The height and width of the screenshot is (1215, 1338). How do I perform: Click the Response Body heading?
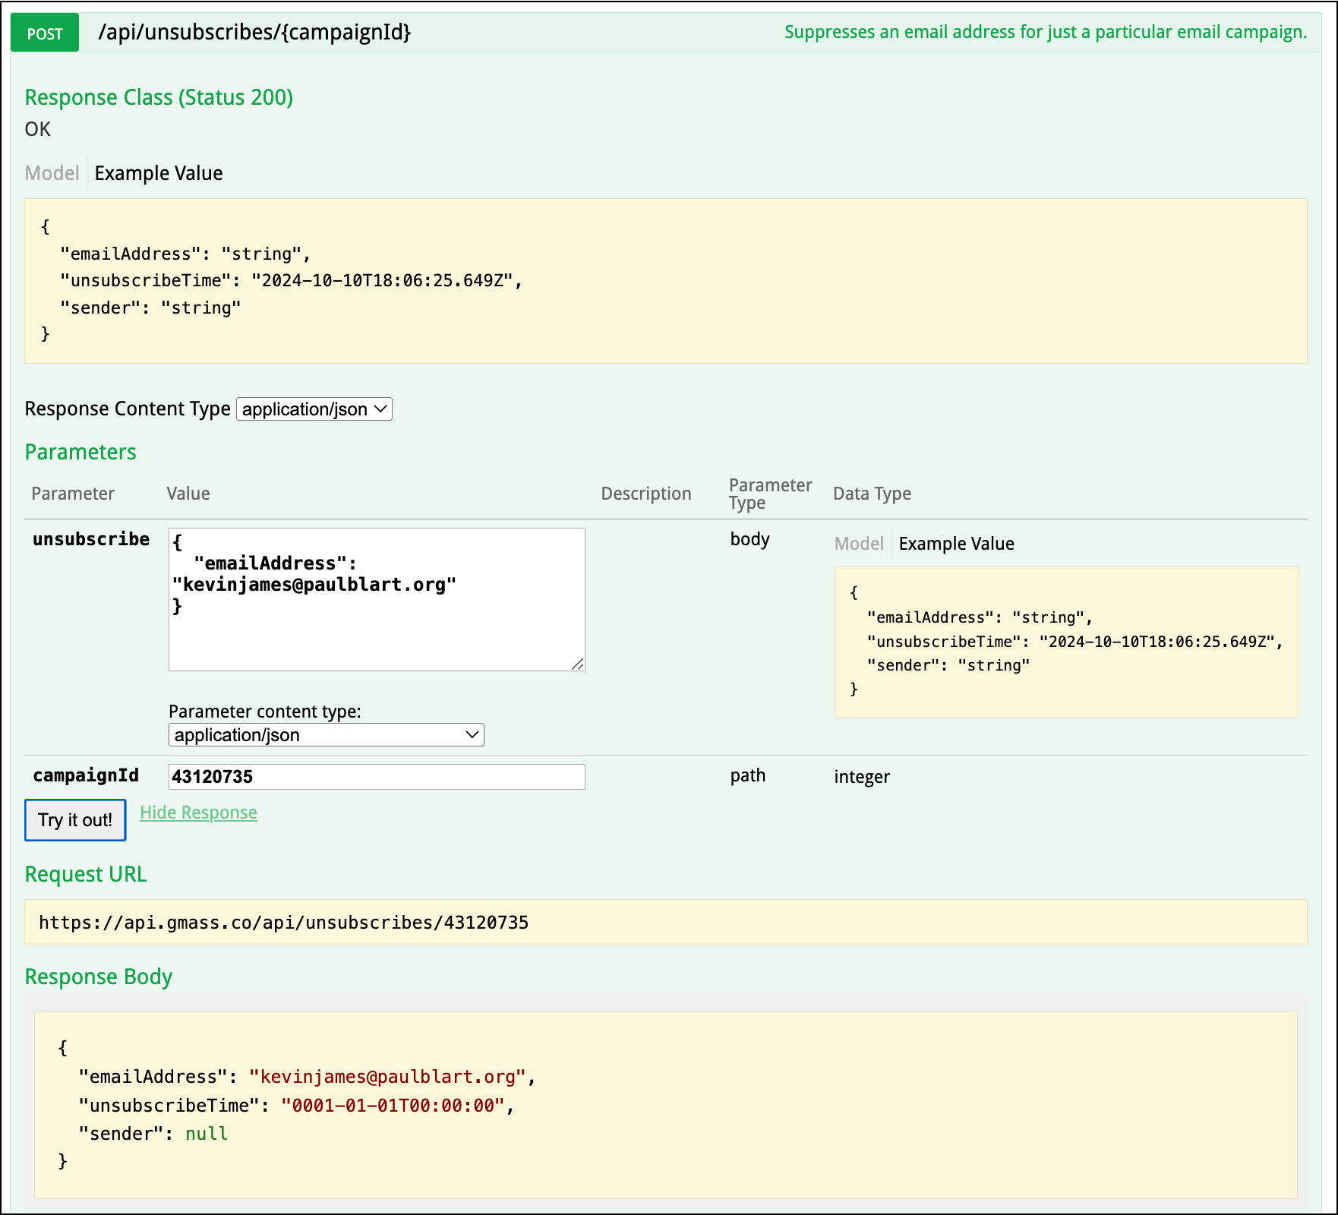99,977
